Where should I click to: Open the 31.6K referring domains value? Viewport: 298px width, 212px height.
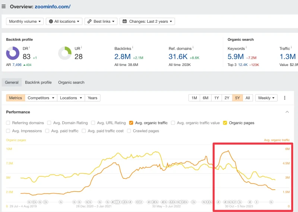[178, 57]
